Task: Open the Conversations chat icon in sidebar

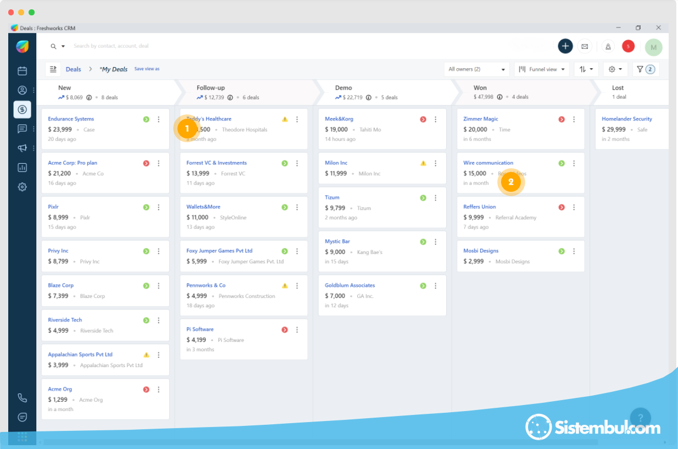Action: click(x=22, y=129)
